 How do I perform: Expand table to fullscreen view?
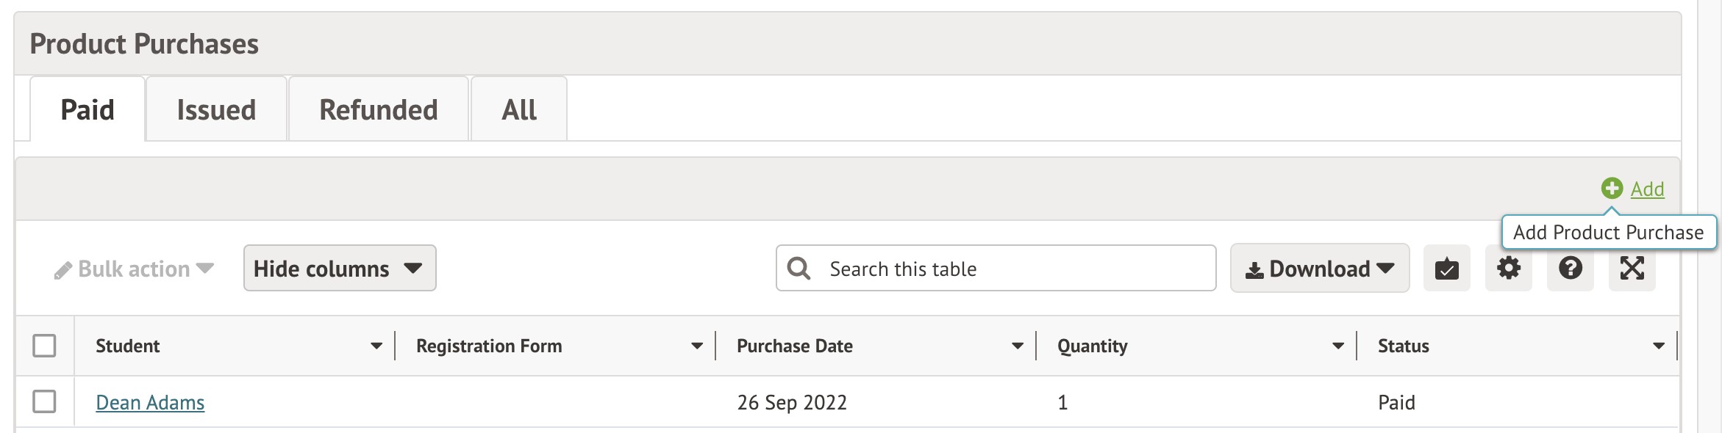[1632, 269]
